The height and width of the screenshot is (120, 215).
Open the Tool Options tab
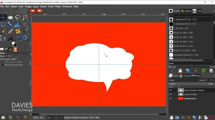tap(2, 49)
